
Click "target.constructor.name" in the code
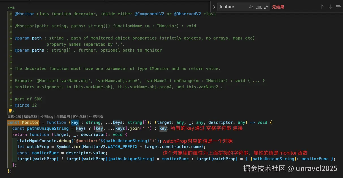(x=174, y=147)
